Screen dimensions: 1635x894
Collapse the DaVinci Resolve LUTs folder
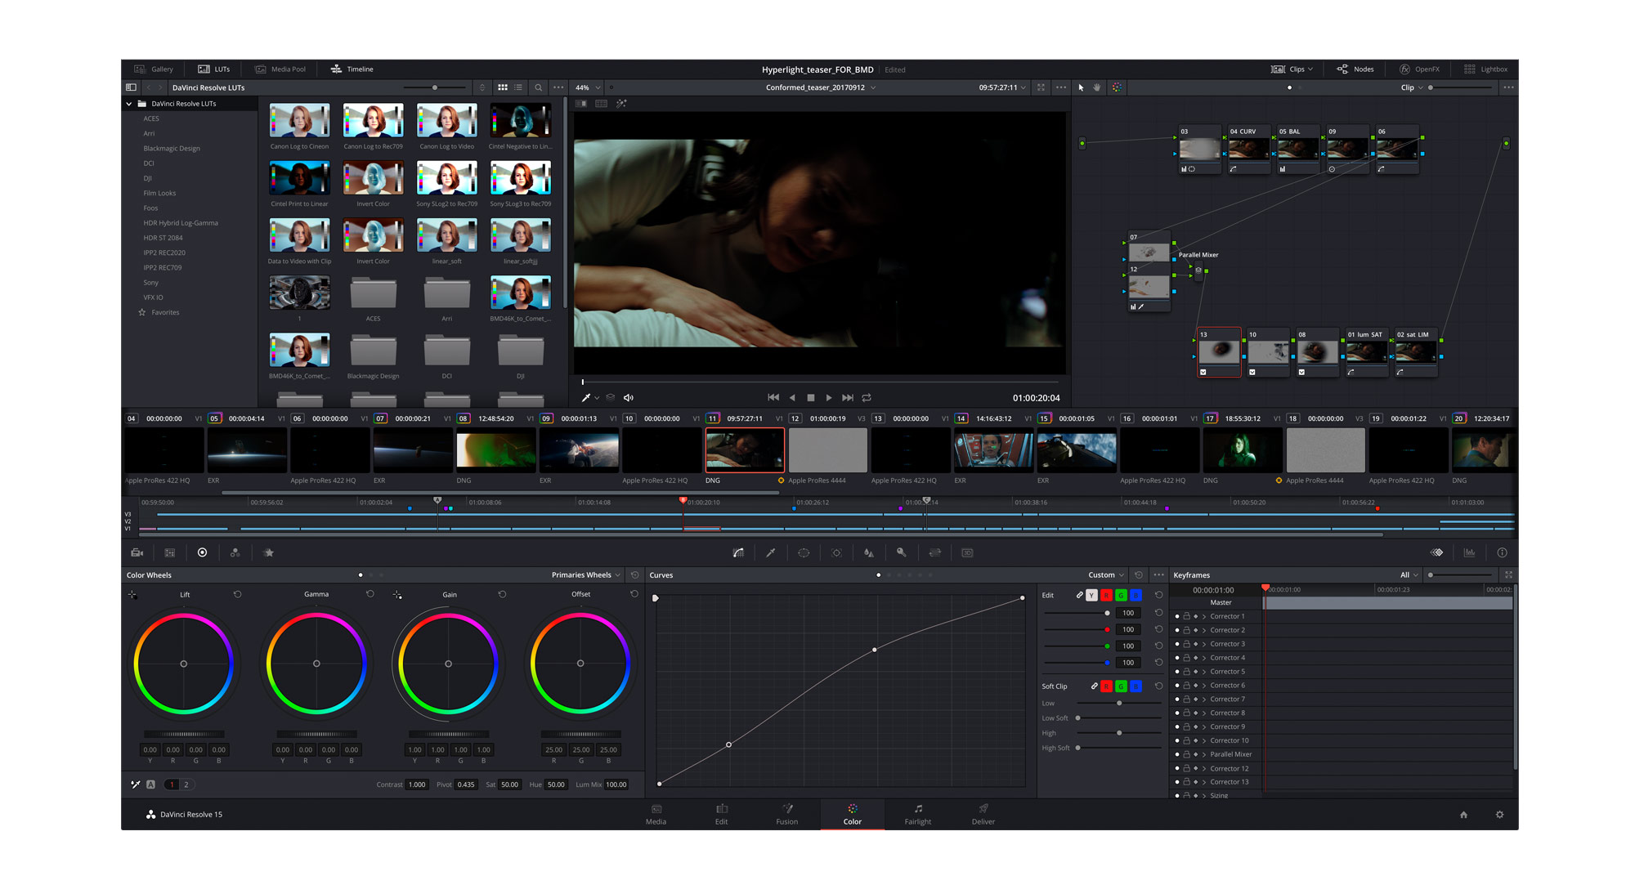(129, 104)
